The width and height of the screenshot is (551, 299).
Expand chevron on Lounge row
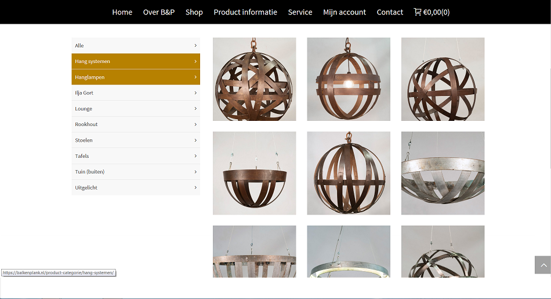coord(195,109)
